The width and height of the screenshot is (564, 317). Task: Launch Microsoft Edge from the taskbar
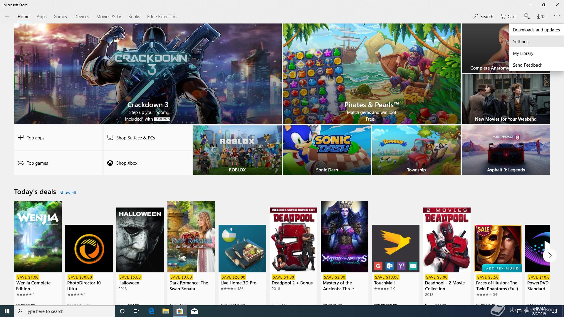coord(151,311)
